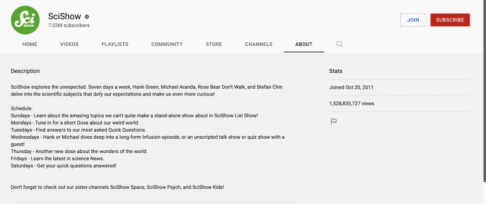Open the channel search magnifier icon
486x204 pixels.
[339, 44]
